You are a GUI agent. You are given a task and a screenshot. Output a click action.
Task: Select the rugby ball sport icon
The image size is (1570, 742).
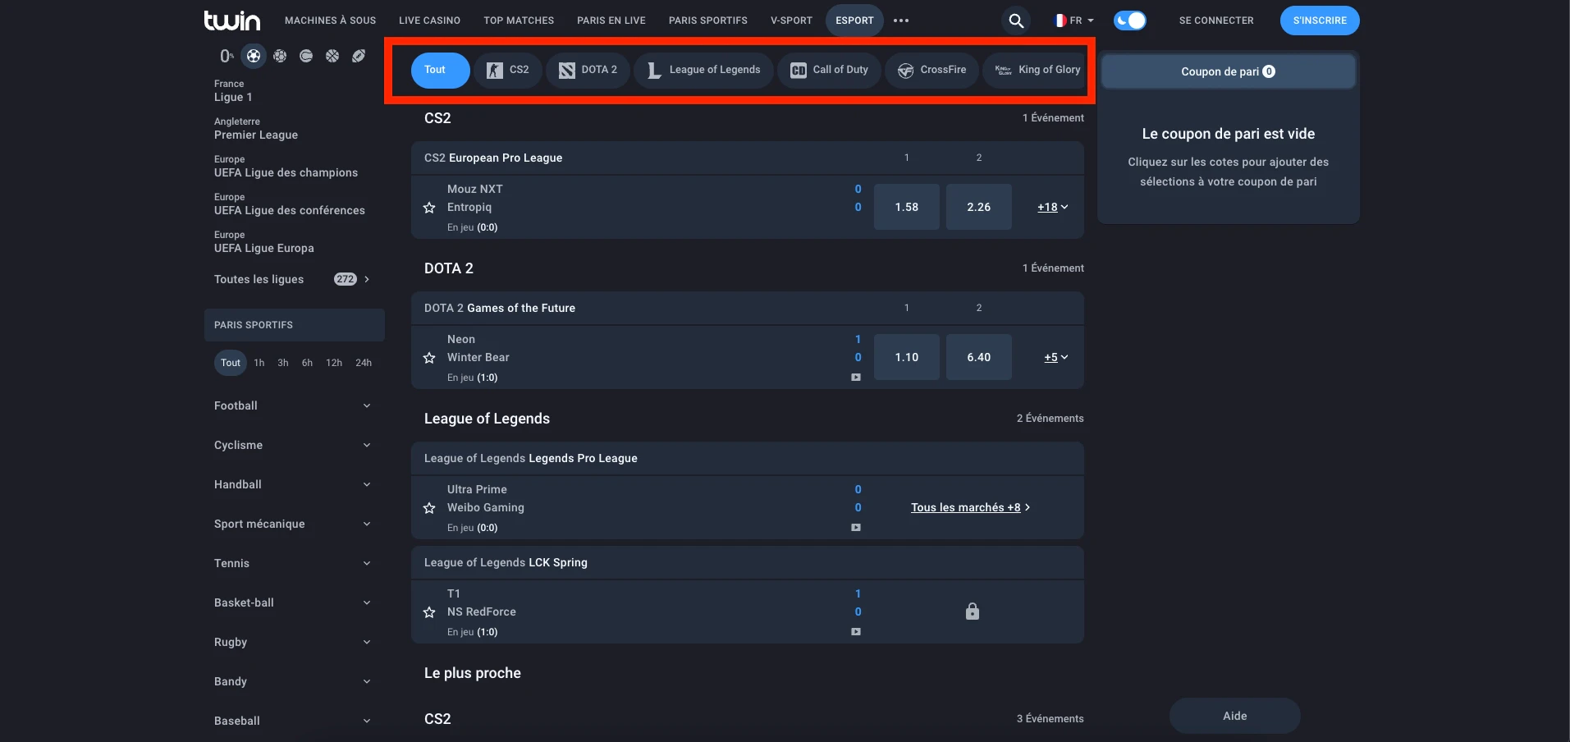pos(359,56)
